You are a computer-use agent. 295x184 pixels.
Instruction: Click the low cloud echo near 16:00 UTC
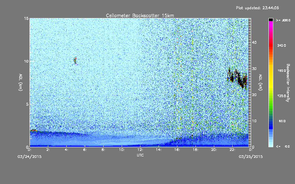pyautogui.click(x=178, y=139)
